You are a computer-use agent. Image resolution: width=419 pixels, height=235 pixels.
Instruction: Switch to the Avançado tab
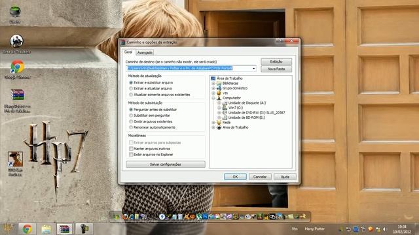click(x=145, y=53)
